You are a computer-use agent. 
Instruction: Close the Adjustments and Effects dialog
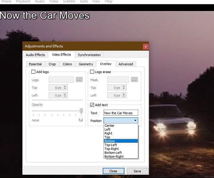tap(146, 47)
